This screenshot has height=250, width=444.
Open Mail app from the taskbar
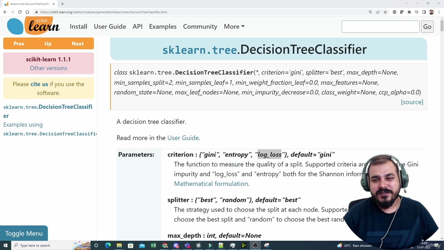142,245
